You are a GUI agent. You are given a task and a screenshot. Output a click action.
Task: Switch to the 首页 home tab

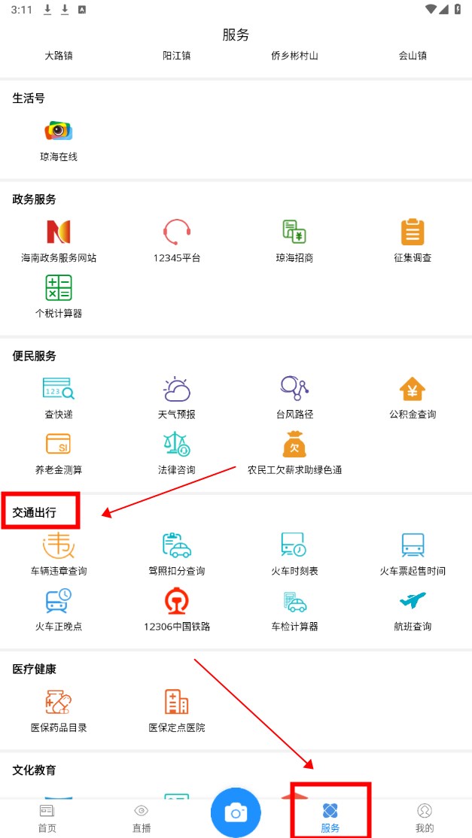pyautogui.click(x=47, y=818)
